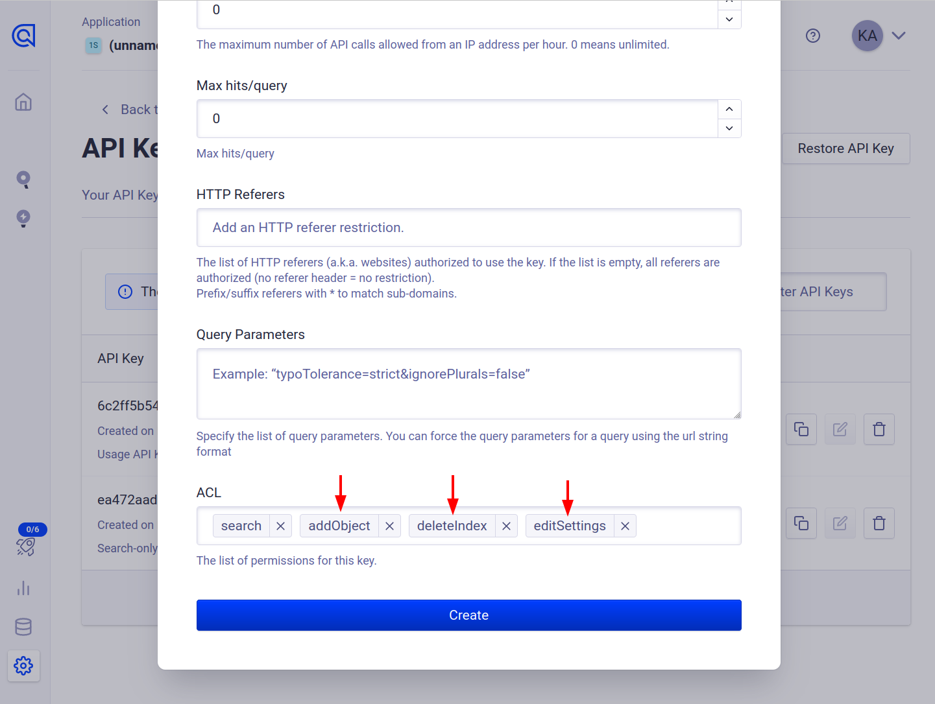The width and height of the screenshot is (935, 704).
Task: Click the Query Parameters text area
Action: [x=468, y=384]
